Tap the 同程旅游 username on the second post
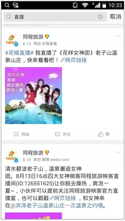This screenshot has width=125, height=221. pyautogui.click(x=33, y=153)
